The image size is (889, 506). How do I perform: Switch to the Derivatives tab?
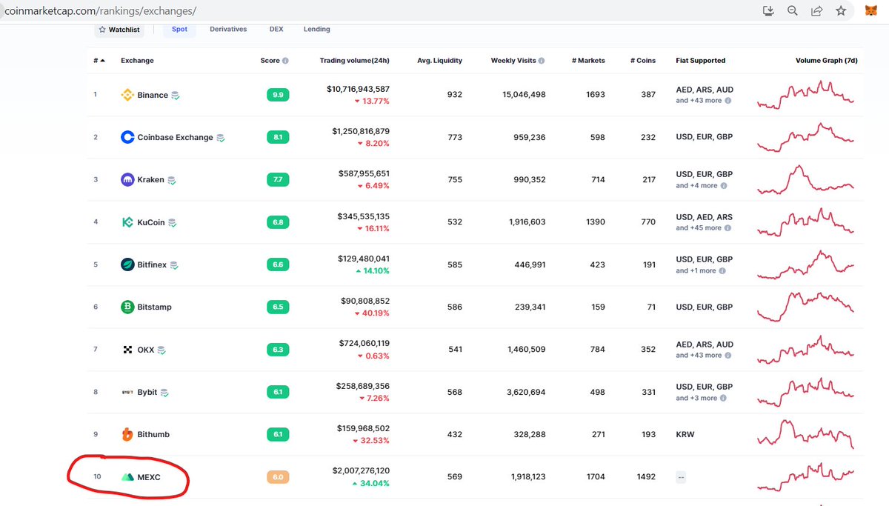[228, 30]
